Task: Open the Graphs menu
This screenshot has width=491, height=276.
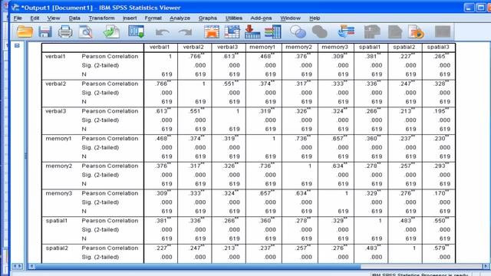Action: coord(208,18)
